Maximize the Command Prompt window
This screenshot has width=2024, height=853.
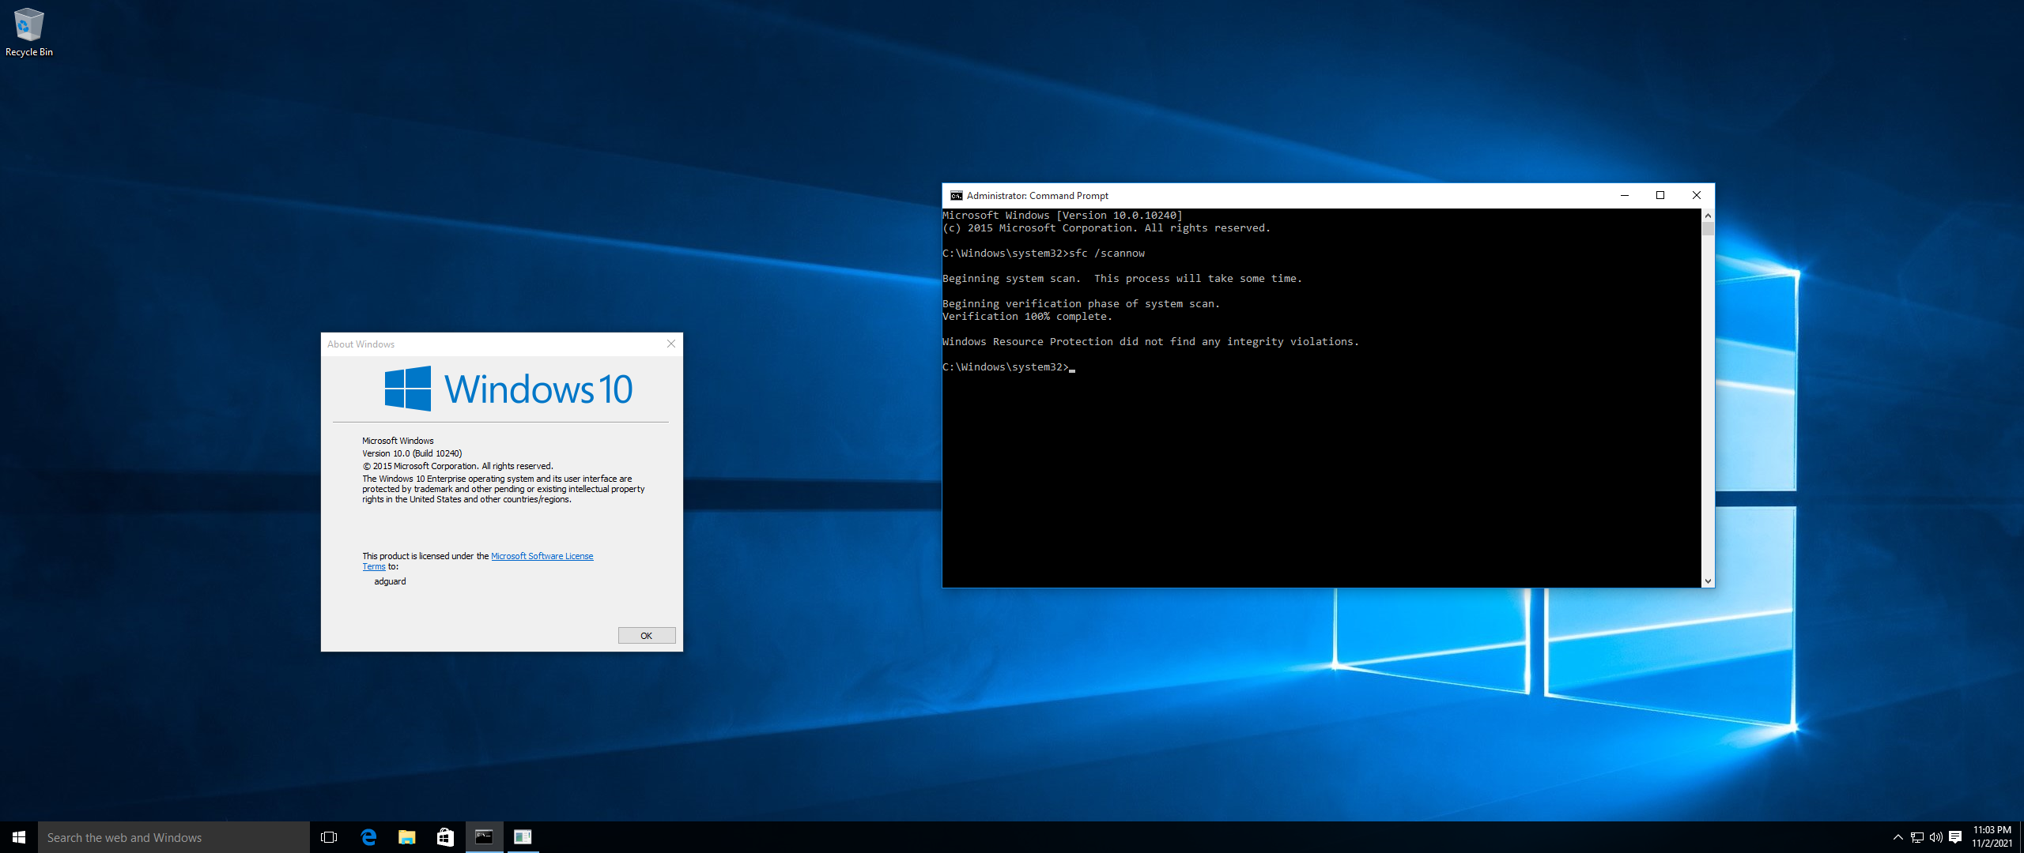(x=1660, y=195)
